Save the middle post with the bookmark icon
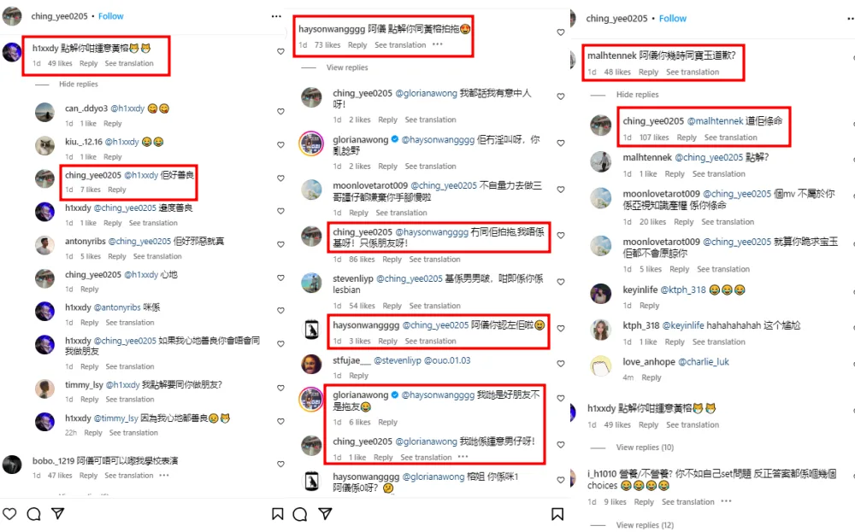 point(557,513)
